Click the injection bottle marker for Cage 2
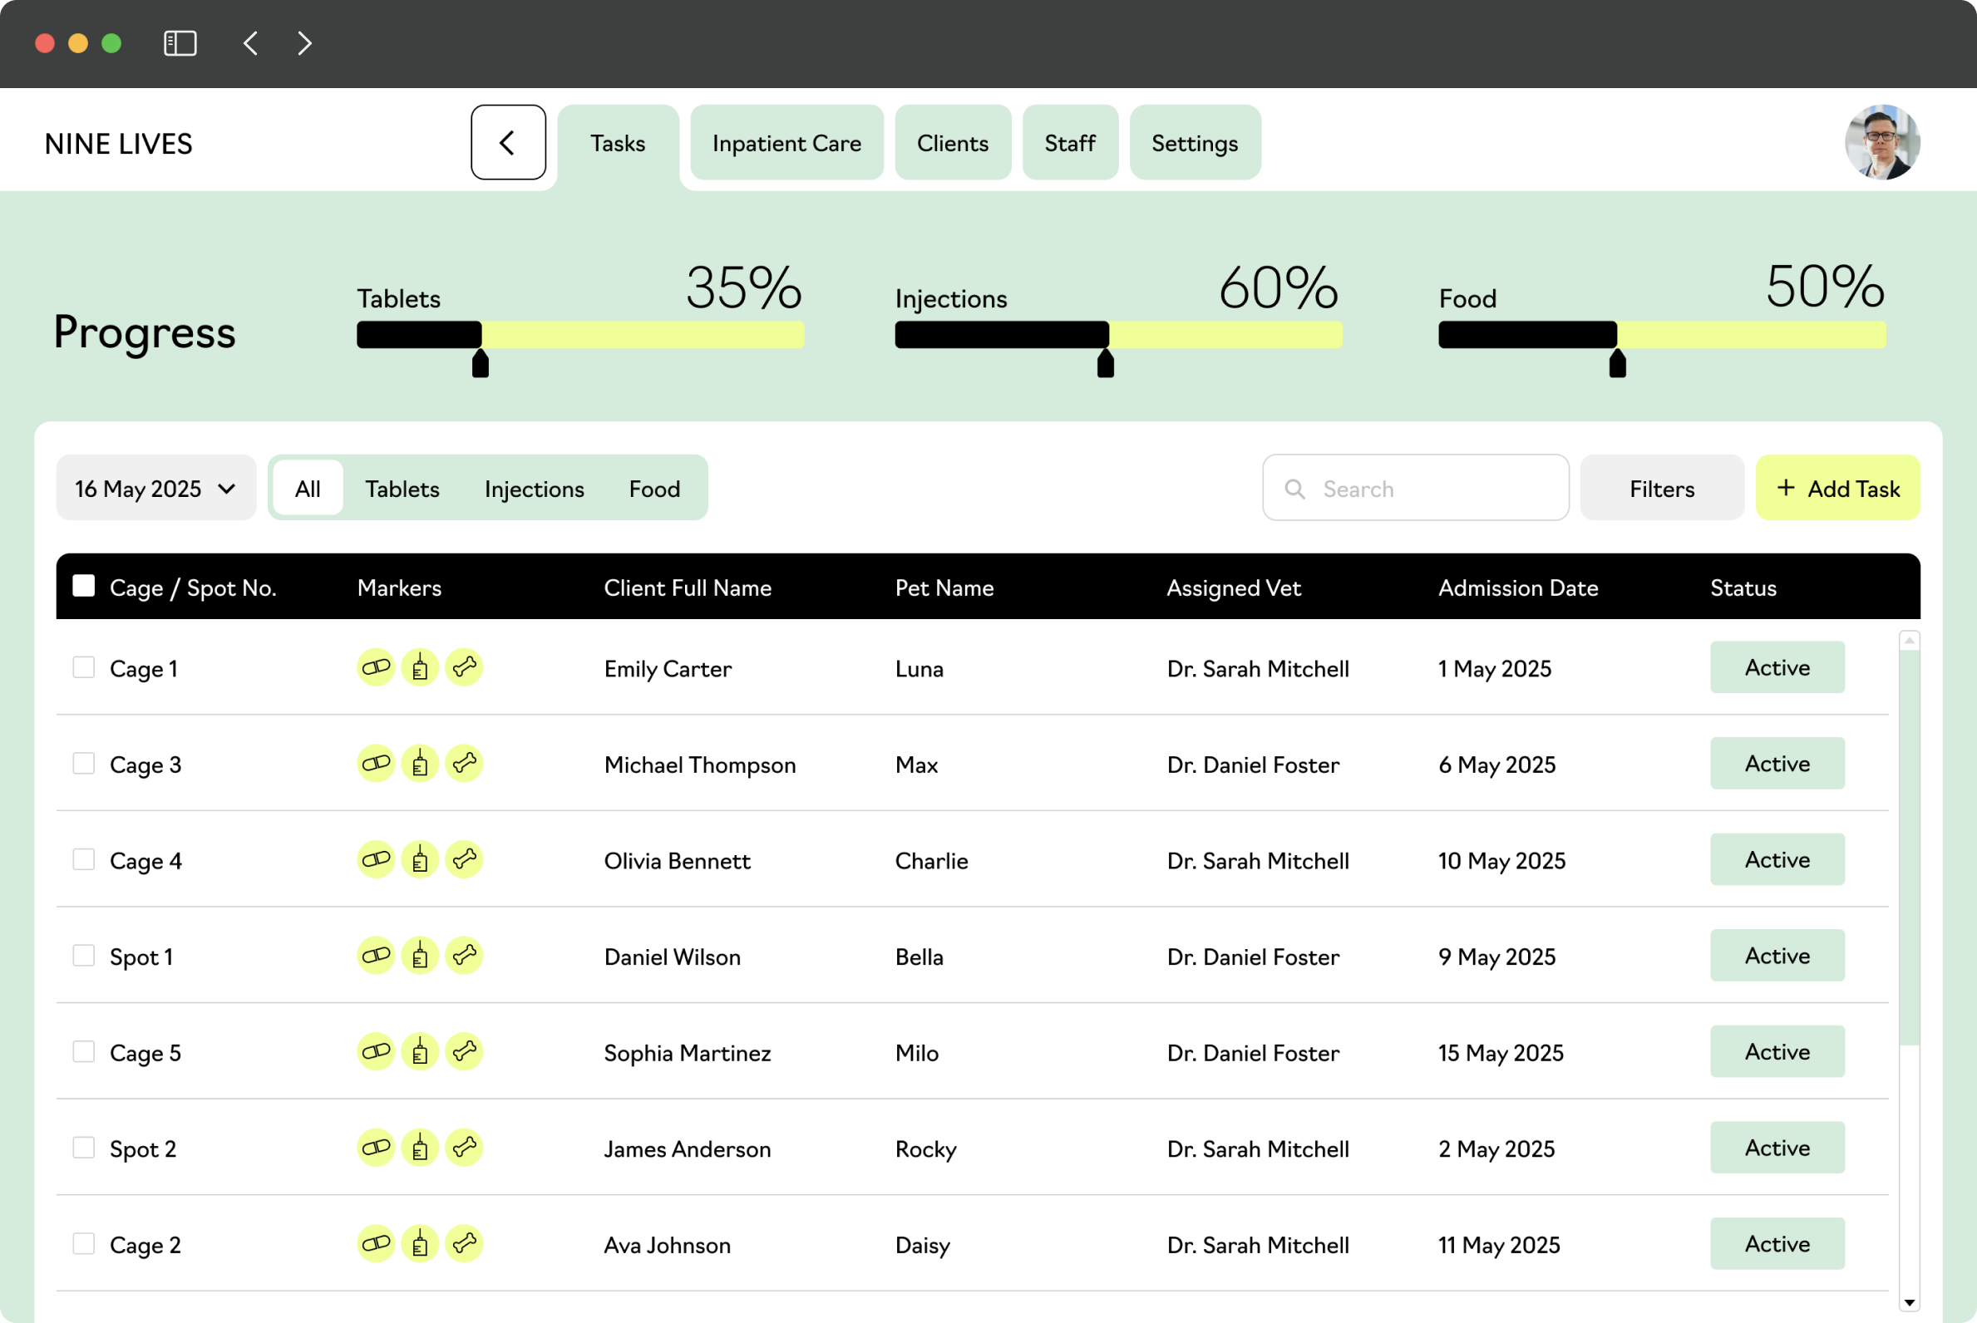 tap(420, 1245)
